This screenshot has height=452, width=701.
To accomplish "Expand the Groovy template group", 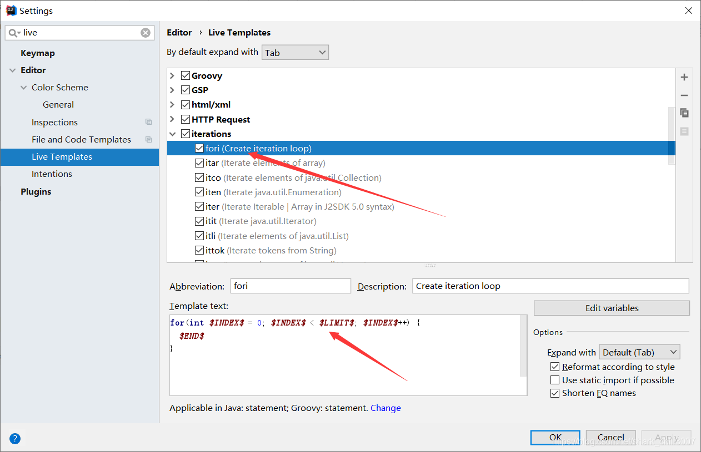I will pos(172,76).
